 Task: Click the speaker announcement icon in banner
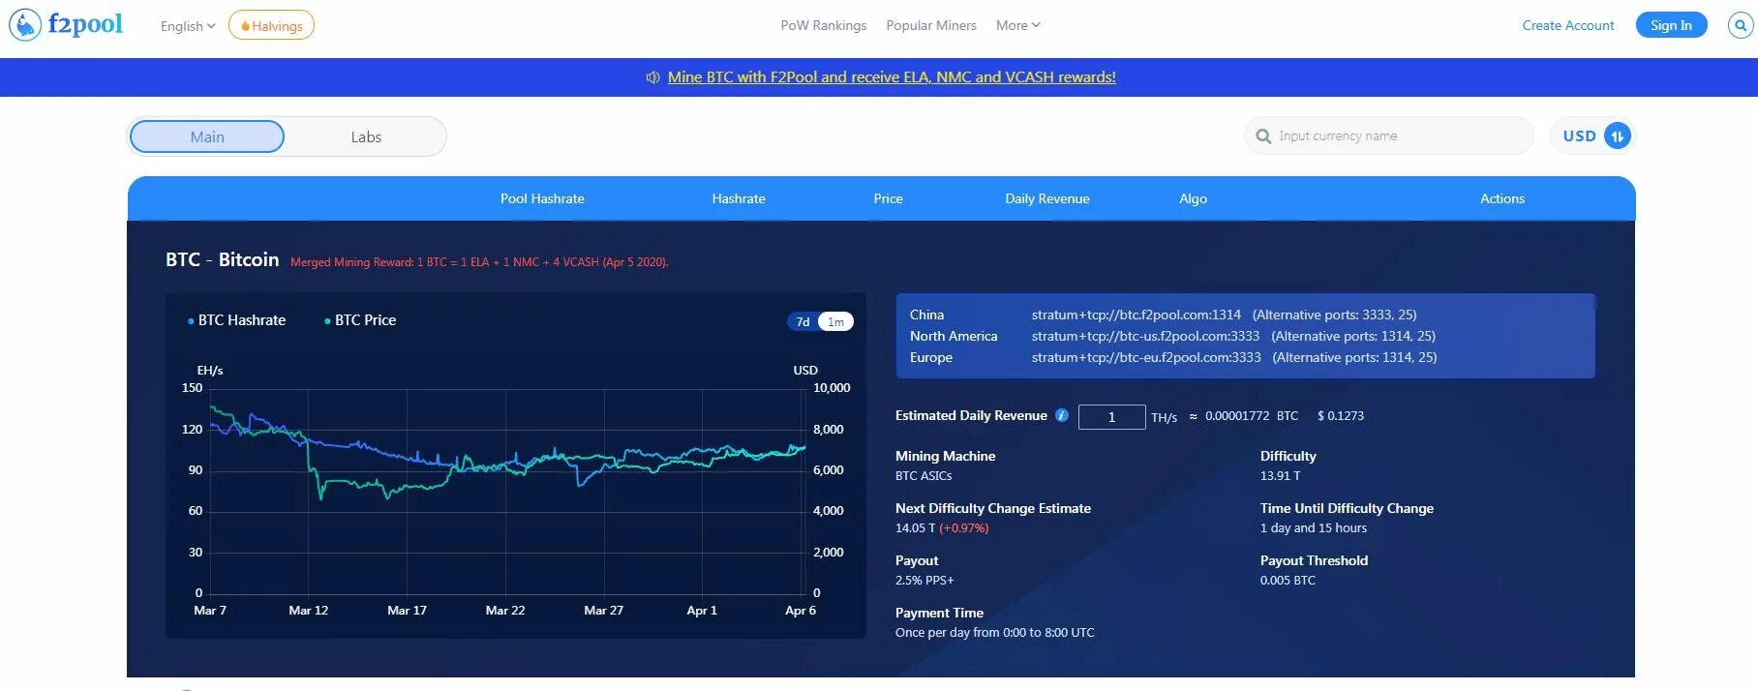click(x=653, y=77)
